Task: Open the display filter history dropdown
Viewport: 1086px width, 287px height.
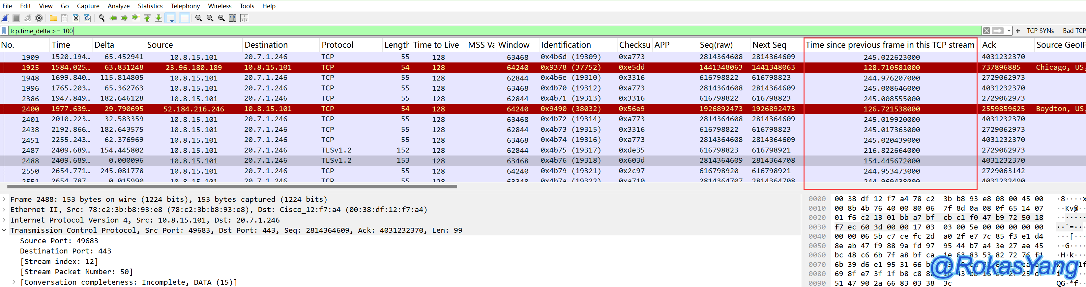Action: (x=1009, y=31)
